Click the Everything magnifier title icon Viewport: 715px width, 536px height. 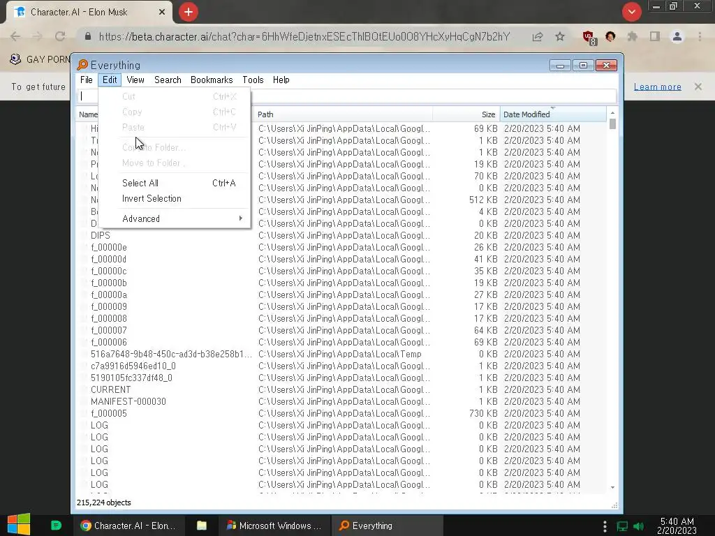point(82,65)
